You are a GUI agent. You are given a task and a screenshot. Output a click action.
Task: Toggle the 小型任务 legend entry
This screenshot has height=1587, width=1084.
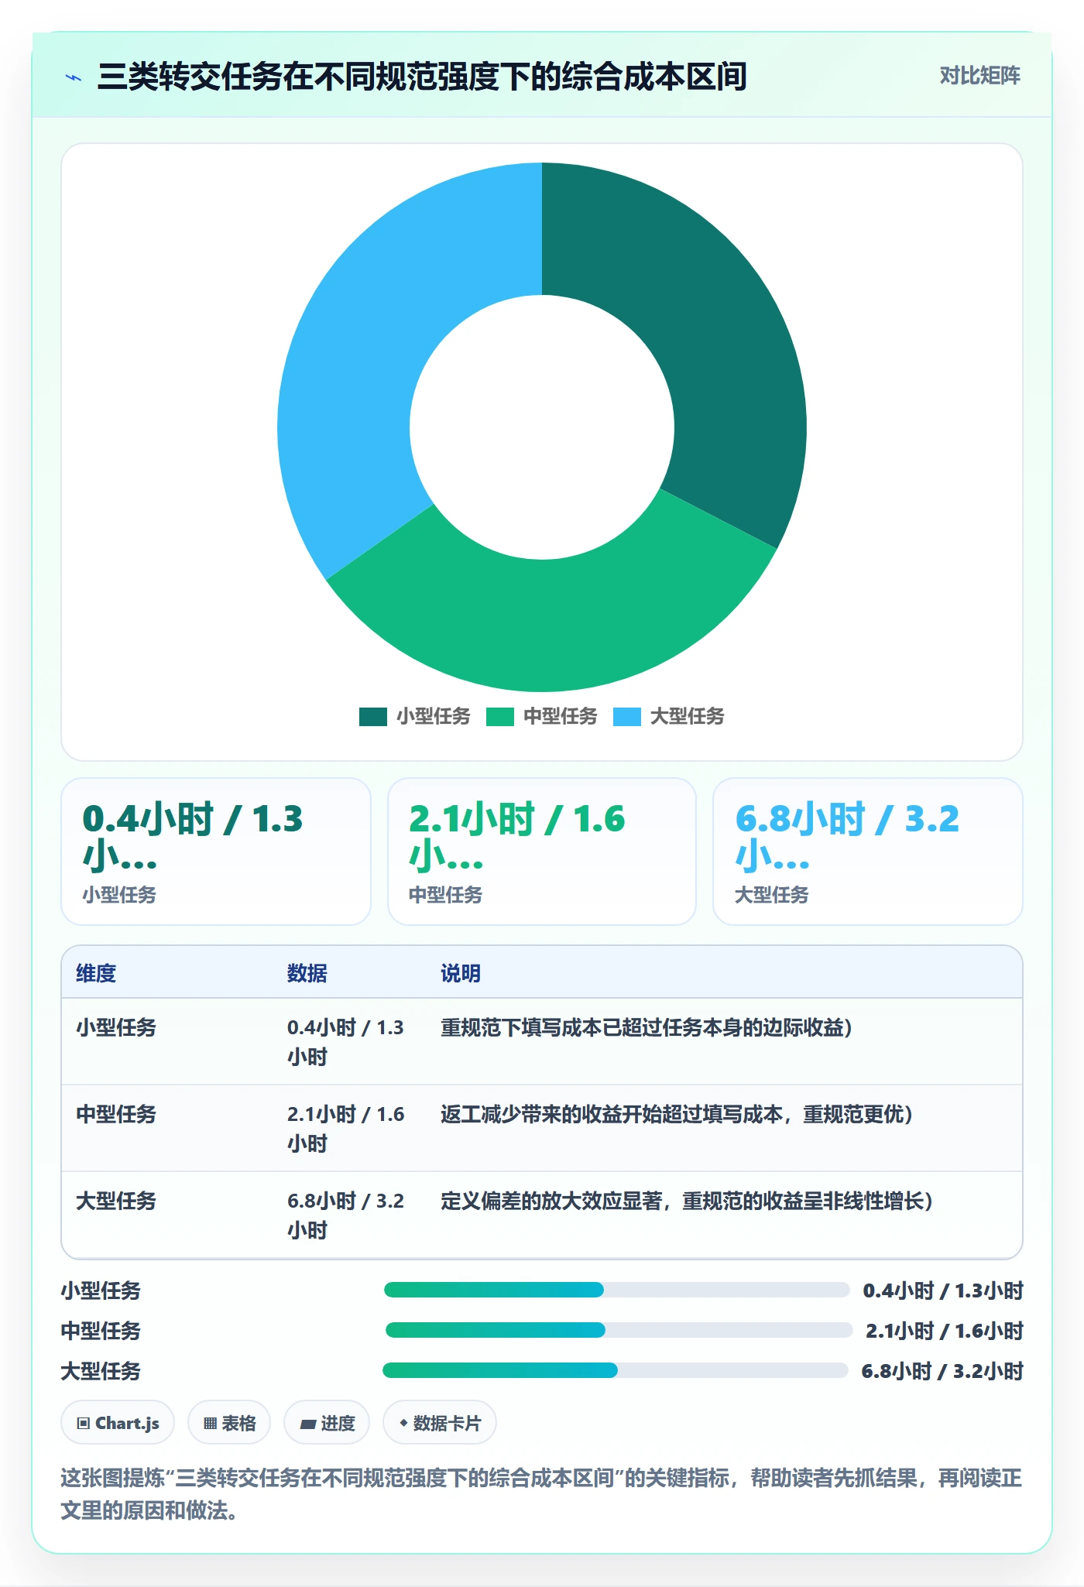[415, 716]
